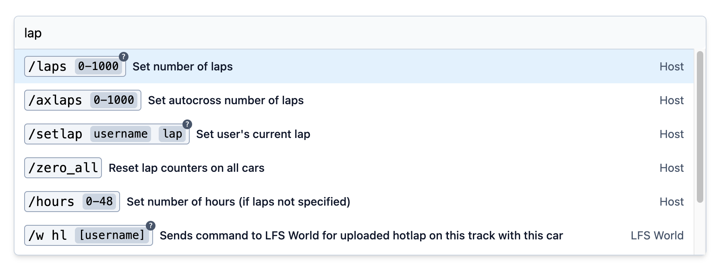Pick the /zero_all command
This screenshot has height=276, width=721.
[63, 168]
